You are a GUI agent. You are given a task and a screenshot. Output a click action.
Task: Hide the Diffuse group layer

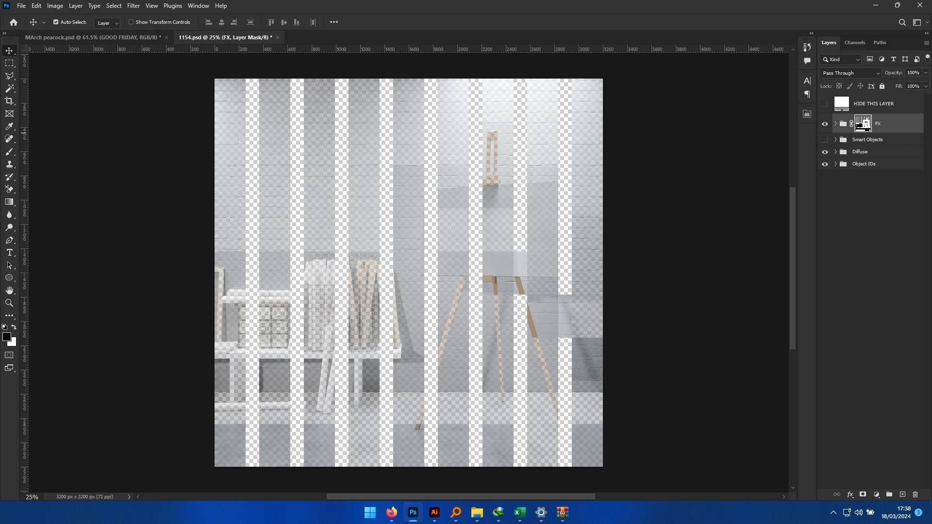coord(825,152)
